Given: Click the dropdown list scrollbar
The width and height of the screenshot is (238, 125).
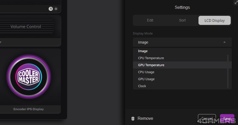Looking at the screenshot, I should [228, 71].
